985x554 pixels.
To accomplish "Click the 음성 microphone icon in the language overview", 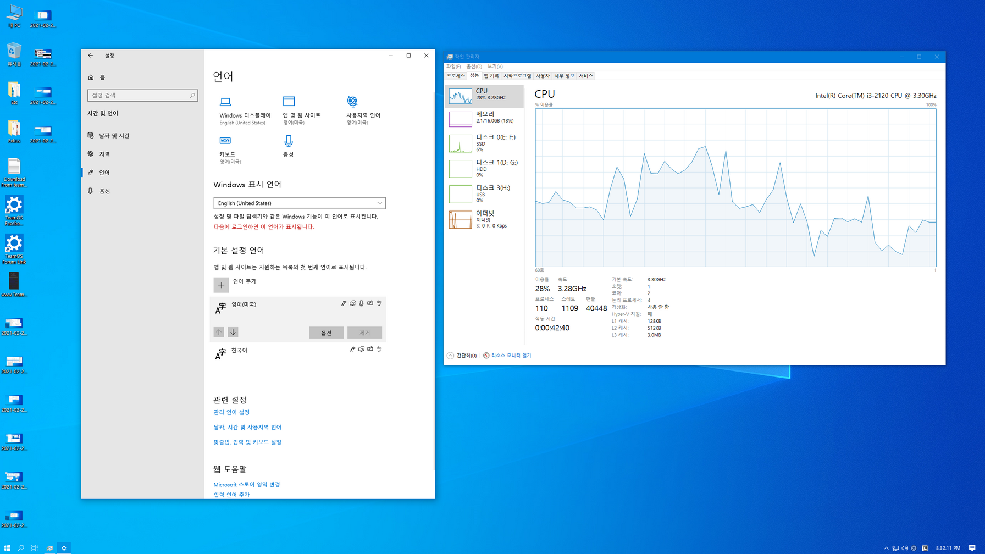I will 289,141.
